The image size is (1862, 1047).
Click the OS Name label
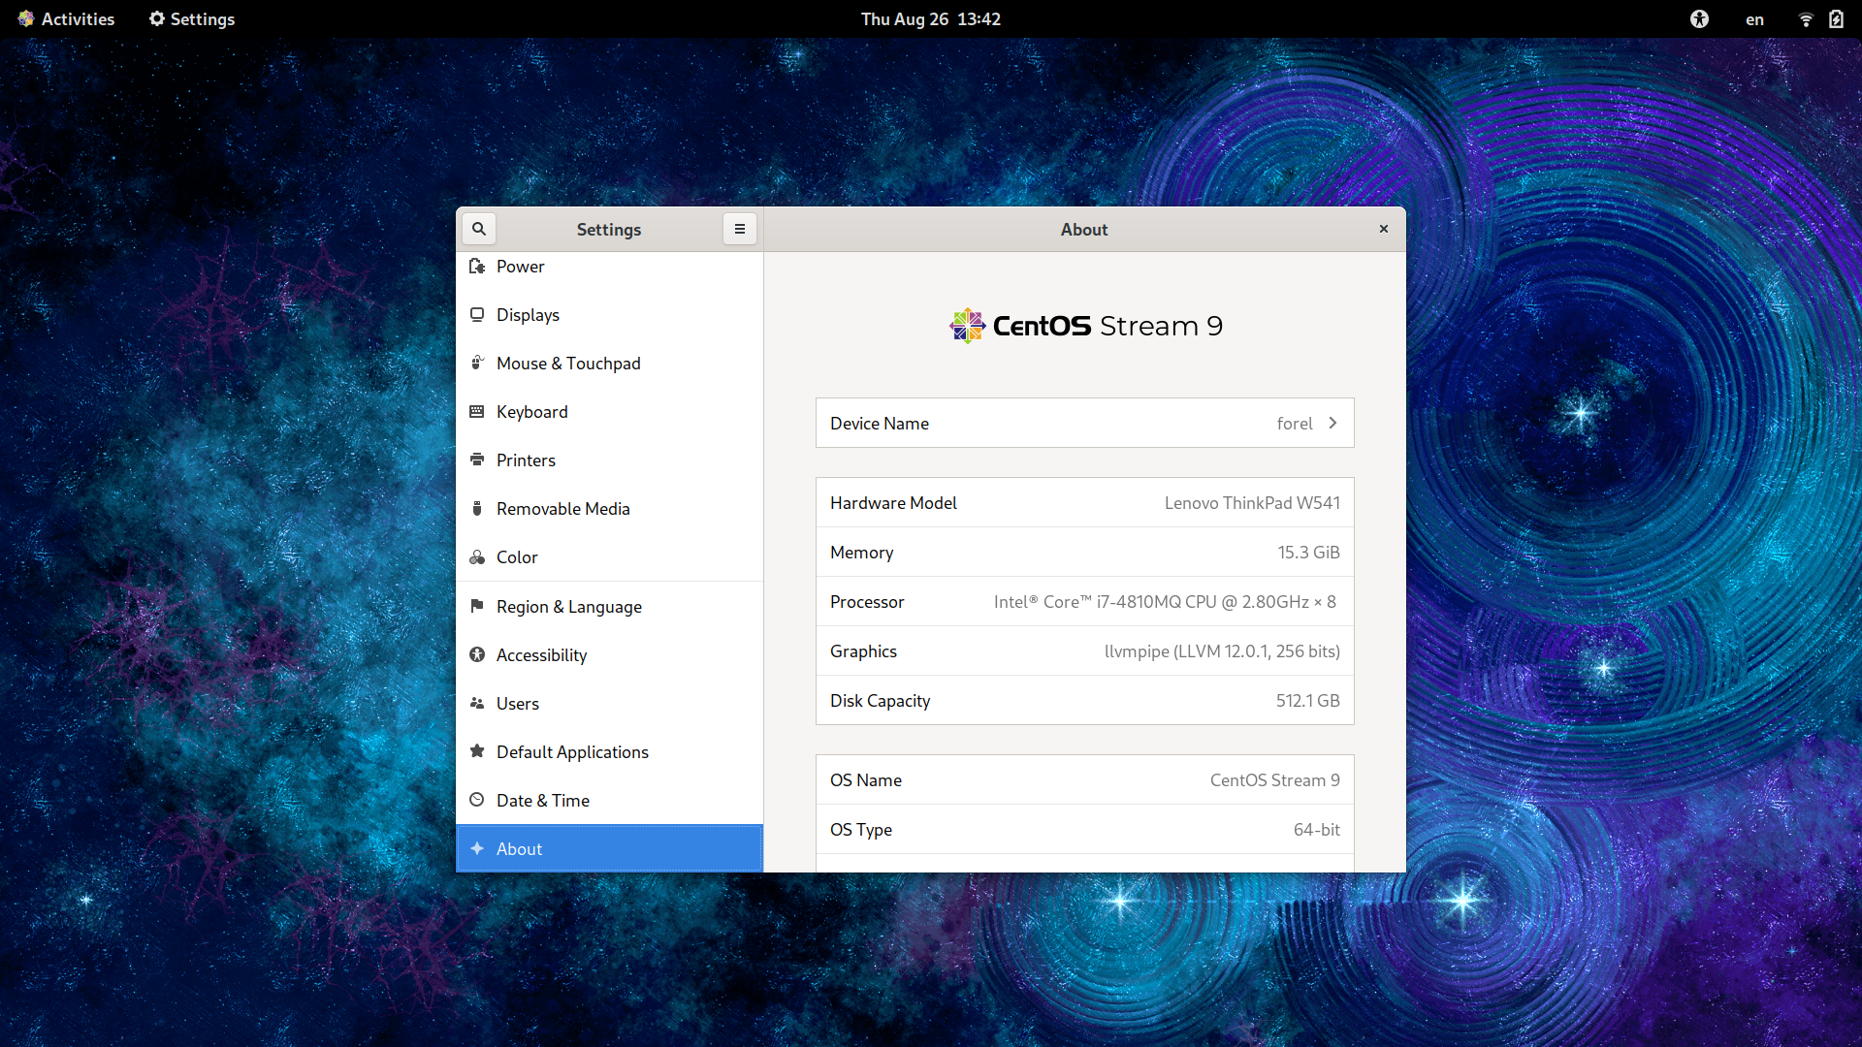pos(865,780)
